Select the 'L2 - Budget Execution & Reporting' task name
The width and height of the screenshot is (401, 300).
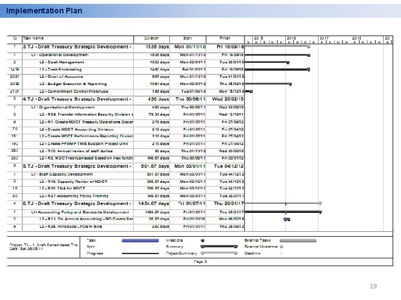[73, 84]
